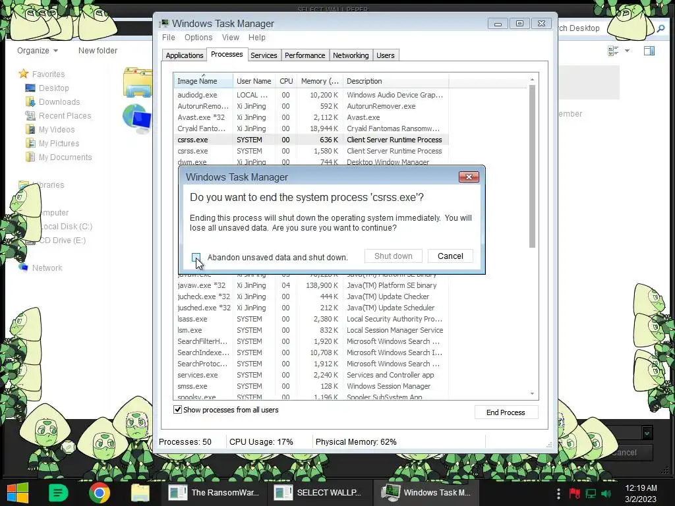Viewport: 675px width, 506px height.
Task: Open the Options menu in Task Manager
Action: point(198,38)
